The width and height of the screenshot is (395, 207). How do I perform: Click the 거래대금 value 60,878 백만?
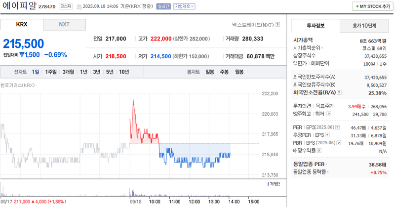point(261,56)
